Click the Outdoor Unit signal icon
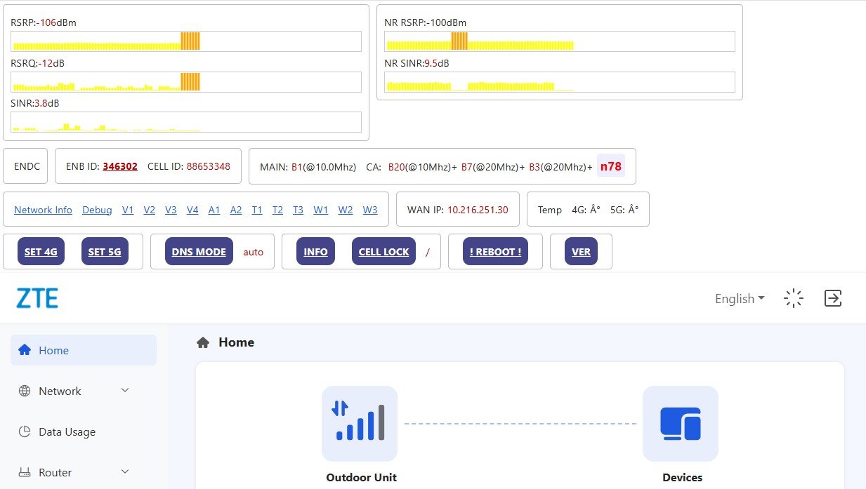 pos(360,423)
